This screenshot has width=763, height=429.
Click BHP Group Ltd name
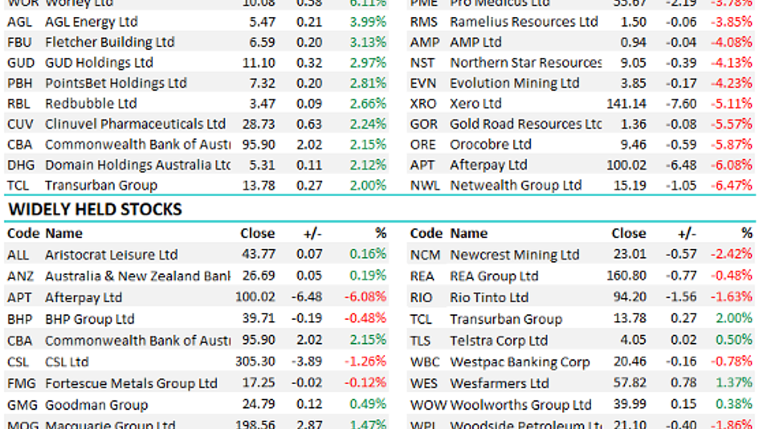(90, 319)
